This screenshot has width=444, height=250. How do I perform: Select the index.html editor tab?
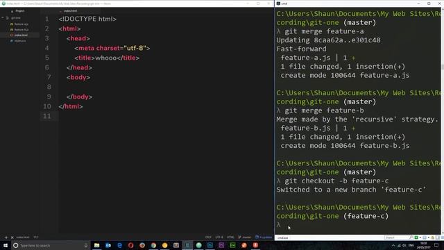coord(70,11)
